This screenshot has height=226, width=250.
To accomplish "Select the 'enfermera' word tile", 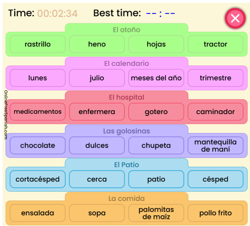I will [97, 112].
